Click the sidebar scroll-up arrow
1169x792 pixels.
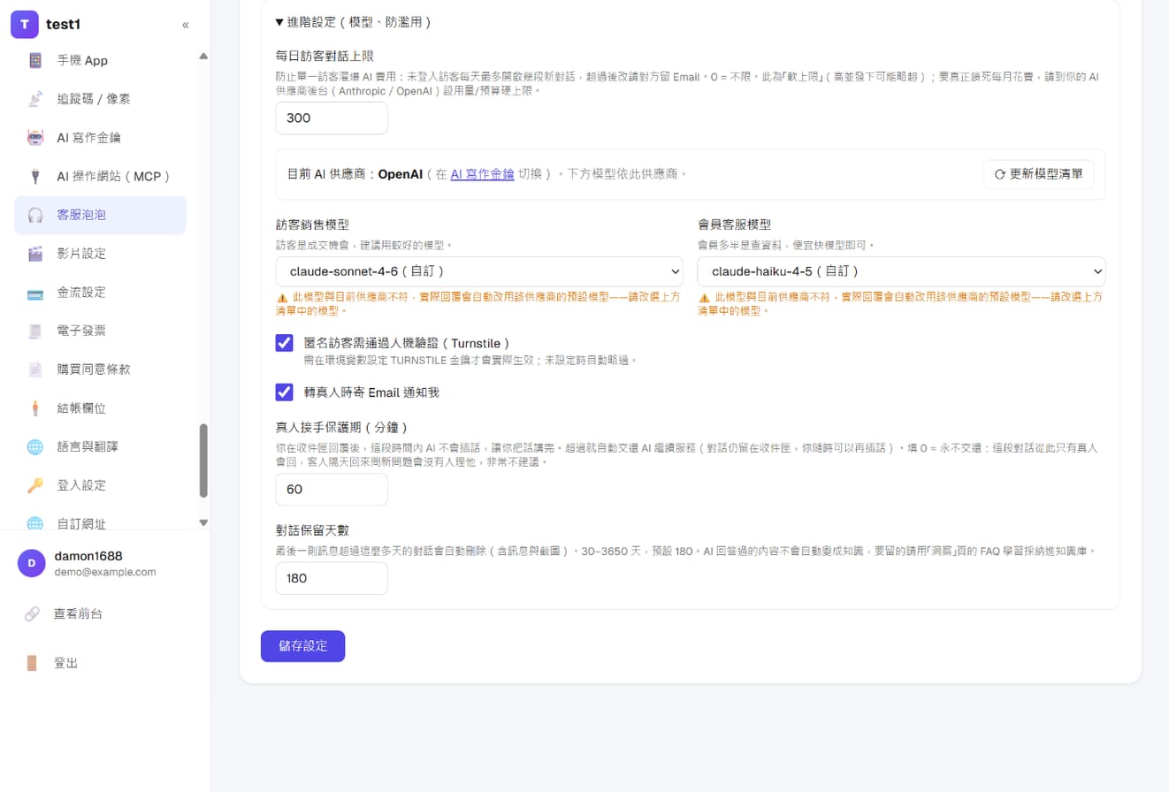coord(203,56)
